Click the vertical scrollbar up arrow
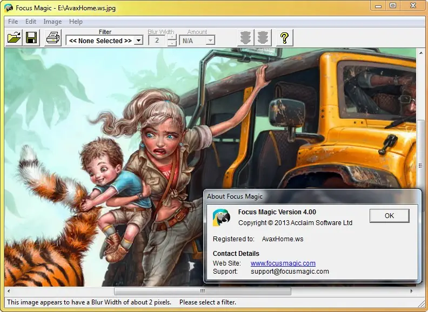 tap(421, 52)
